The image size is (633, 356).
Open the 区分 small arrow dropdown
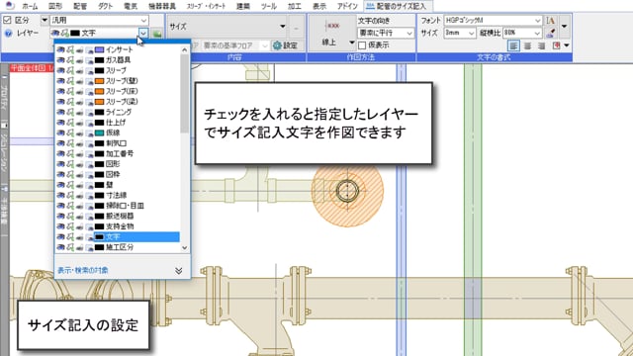tap(45, 20)
